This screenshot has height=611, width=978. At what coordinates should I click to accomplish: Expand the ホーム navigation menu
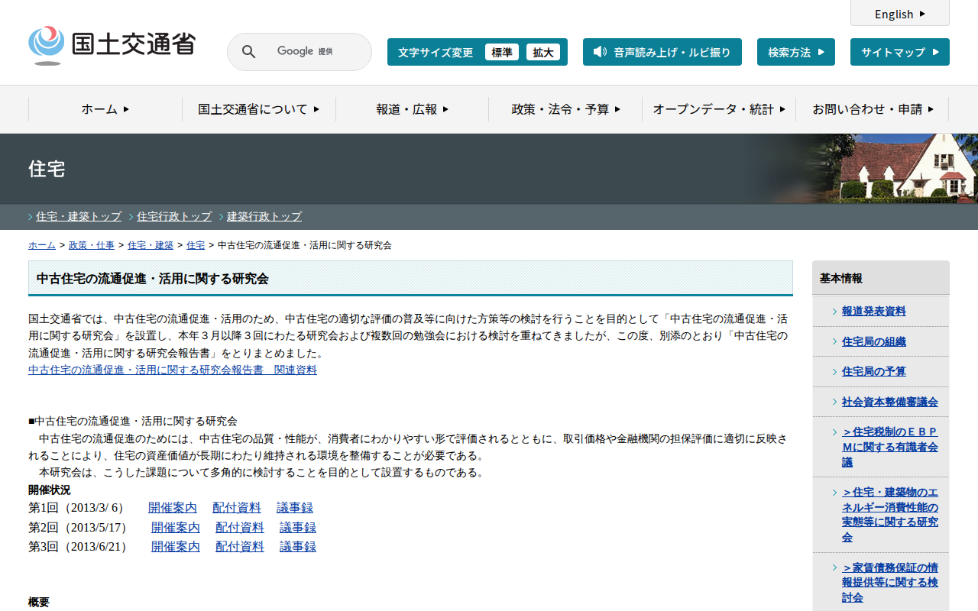click(x=105, y=109)
